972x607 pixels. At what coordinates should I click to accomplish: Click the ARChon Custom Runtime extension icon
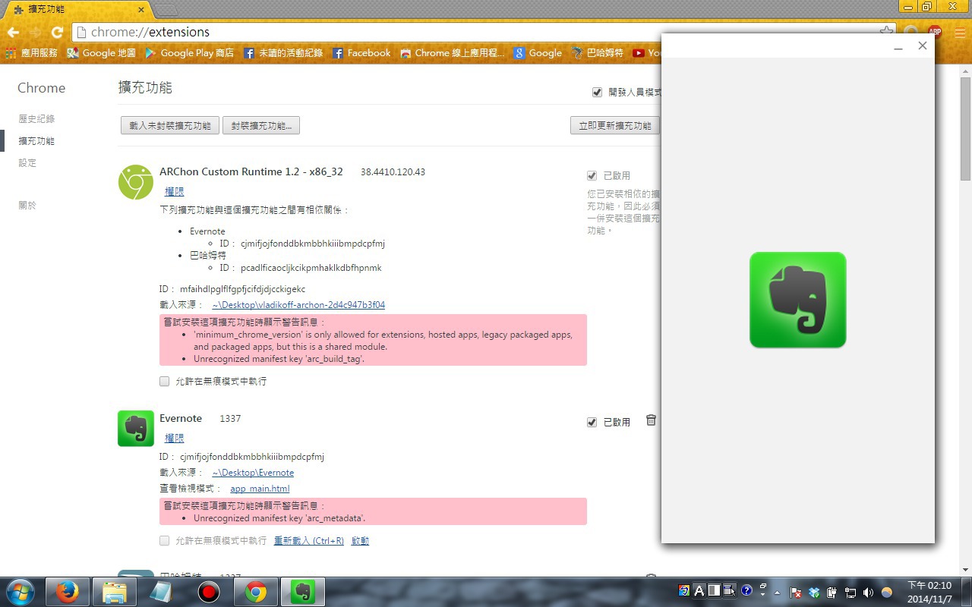pos(136,182)
